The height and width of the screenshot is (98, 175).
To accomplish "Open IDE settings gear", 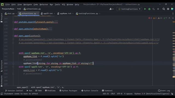I will [x=168, y=9].
